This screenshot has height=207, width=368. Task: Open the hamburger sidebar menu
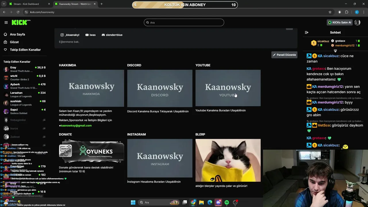(6, 22)
